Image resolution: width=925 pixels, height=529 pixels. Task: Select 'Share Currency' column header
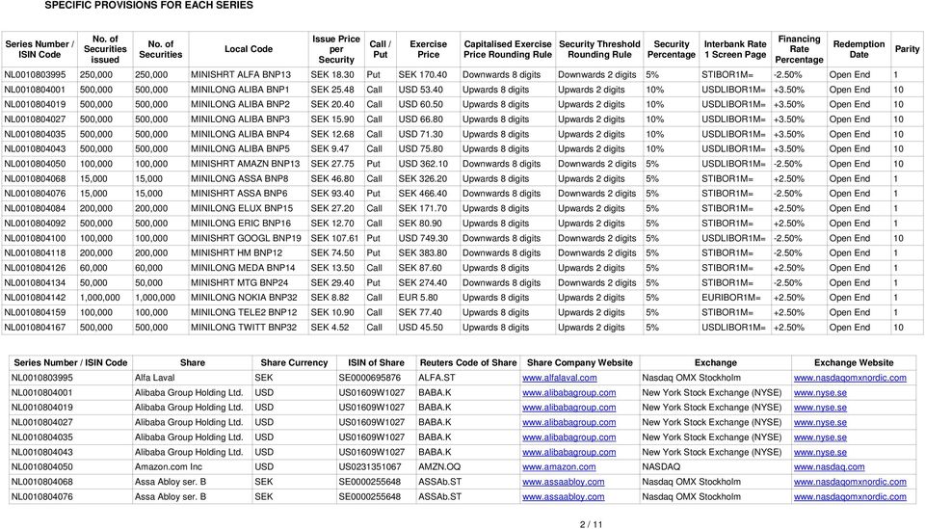coord(294,363)
